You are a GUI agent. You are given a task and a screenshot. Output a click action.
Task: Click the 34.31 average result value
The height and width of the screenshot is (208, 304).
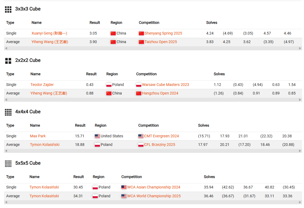coord(78,196)
